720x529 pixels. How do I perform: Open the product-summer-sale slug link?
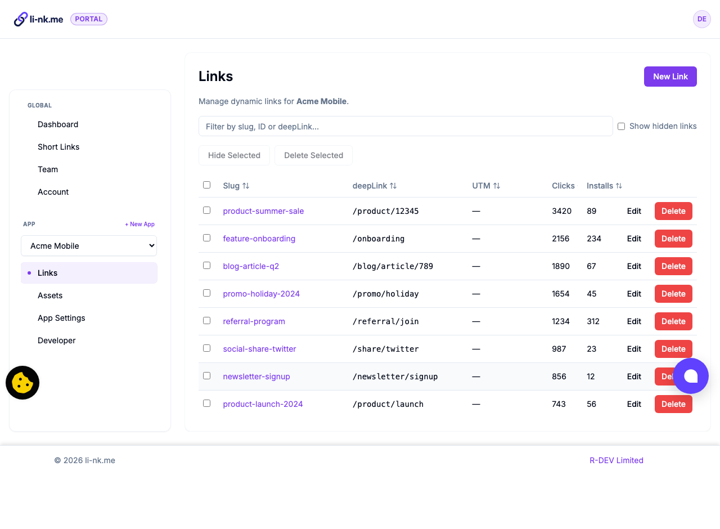click(263, 211)
